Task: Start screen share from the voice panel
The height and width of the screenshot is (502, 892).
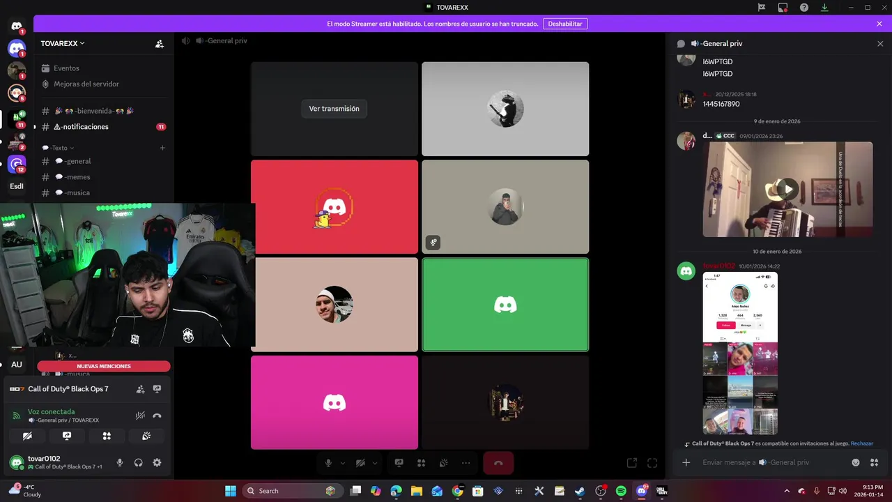Action: tap(67, 436)
